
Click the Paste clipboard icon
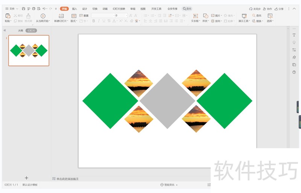tap(8, 16)
